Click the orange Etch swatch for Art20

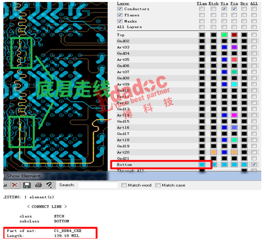point(213,152)
